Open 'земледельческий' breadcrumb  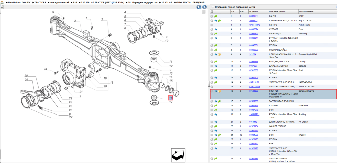coord(59,2)
